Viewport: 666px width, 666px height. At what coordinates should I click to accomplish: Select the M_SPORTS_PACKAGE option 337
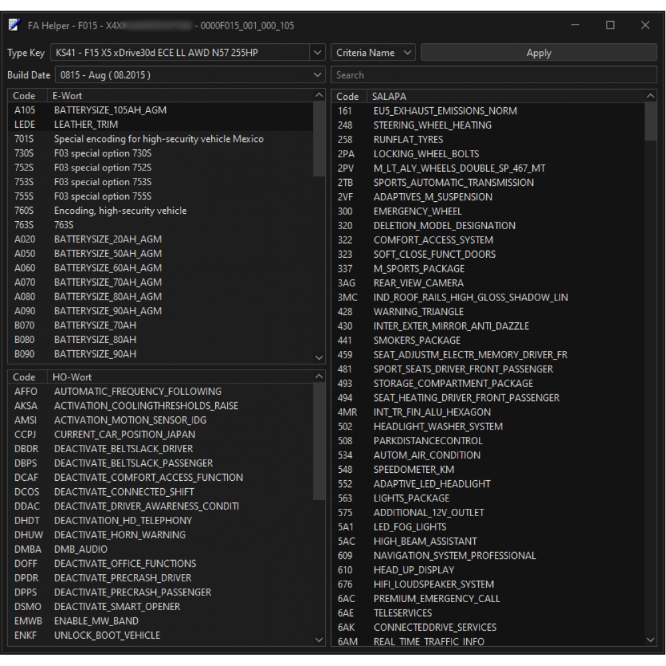[419, 269]
